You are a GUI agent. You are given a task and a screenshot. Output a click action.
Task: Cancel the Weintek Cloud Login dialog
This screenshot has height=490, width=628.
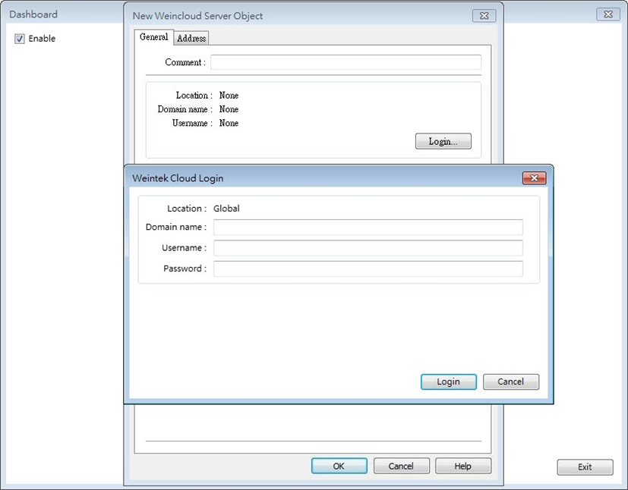click(510, 382)
